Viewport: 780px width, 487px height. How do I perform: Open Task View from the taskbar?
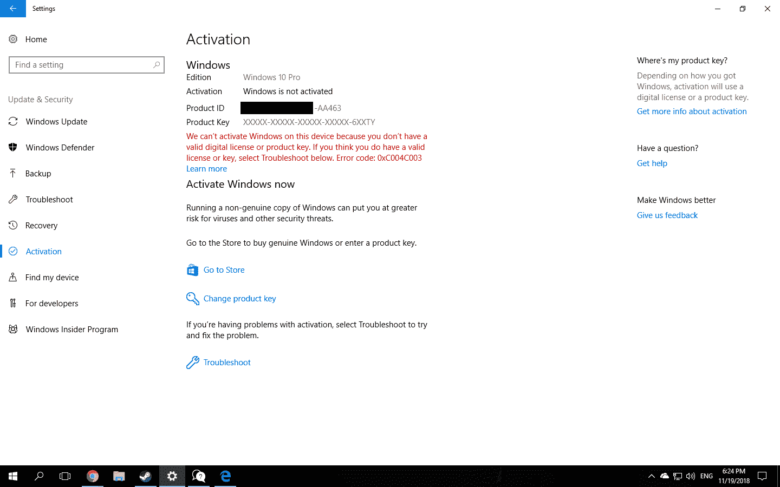point(65,476)
